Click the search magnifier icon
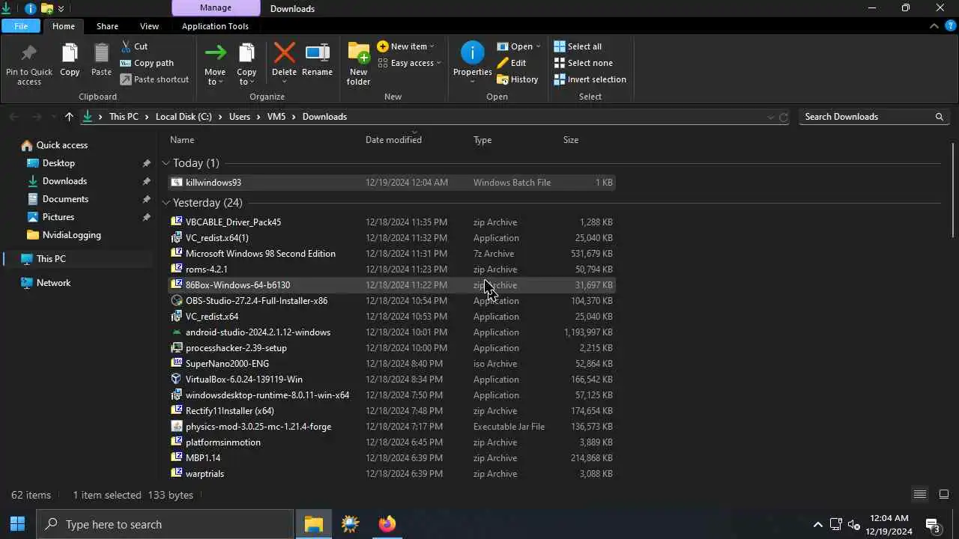Screen dimensions: 959x539 [x=939, y=117]
